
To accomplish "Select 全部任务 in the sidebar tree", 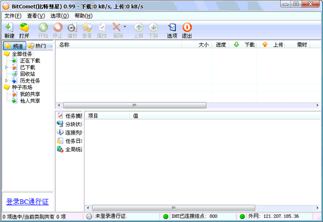I will 22,54.
